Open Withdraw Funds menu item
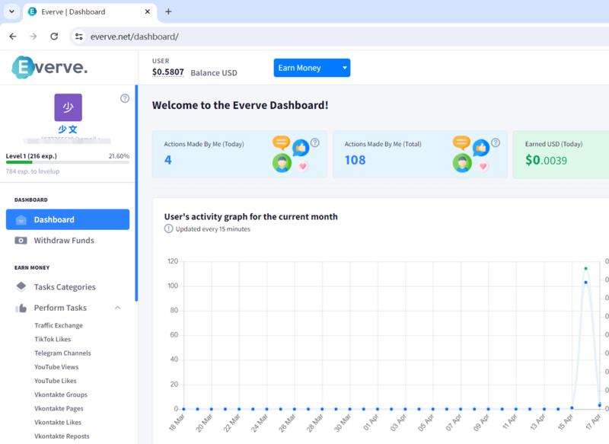 coord(64,241)
